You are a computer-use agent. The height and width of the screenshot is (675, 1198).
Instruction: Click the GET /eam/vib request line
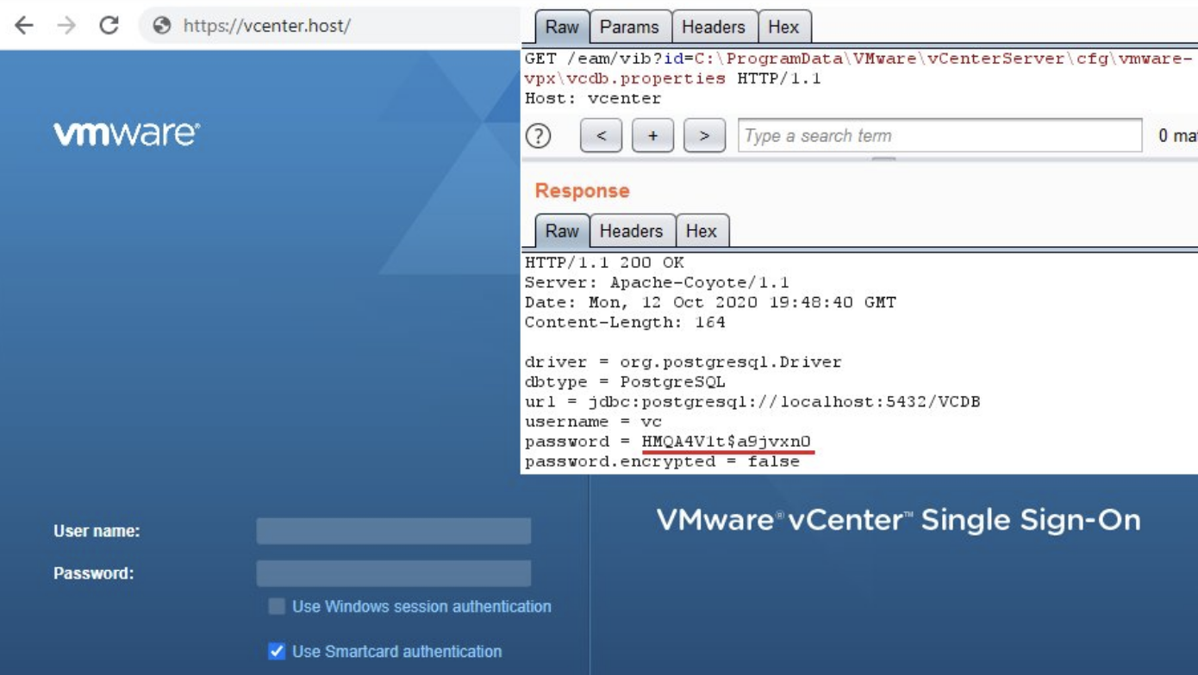858,68
